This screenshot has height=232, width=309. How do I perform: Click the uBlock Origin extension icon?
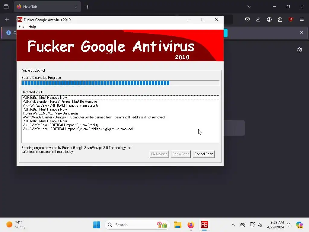291,19
